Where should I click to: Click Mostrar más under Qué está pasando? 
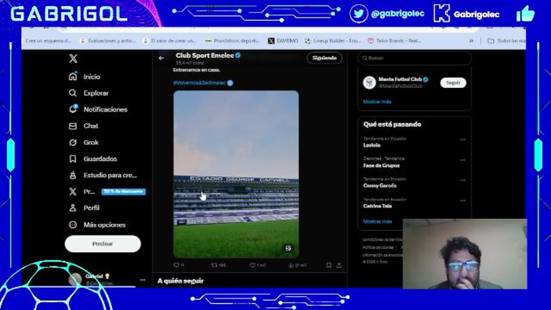click(377, 221)
